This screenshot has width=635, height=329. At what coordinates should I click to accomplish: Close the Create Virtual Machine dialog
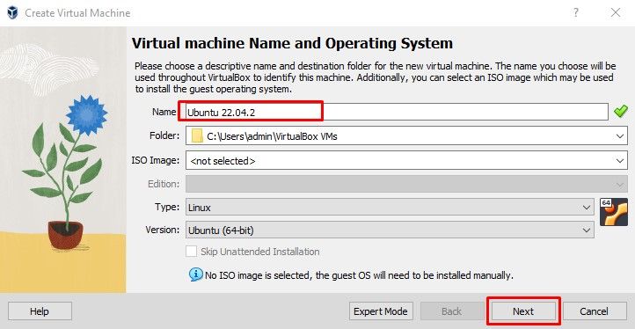coord(616,12)
